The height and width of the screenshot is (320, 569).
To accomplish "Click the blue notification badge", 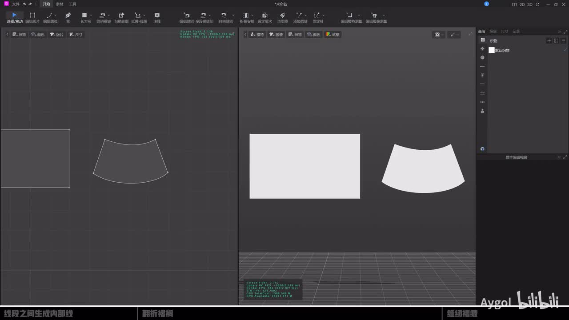I will pos(486,4).
